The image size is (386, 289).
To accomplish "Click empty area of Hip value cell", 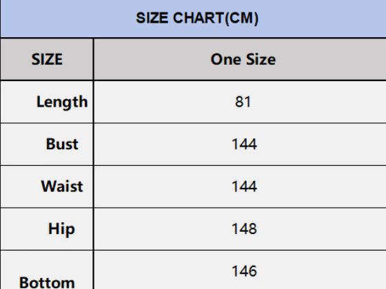I will (x=320, y=228).
